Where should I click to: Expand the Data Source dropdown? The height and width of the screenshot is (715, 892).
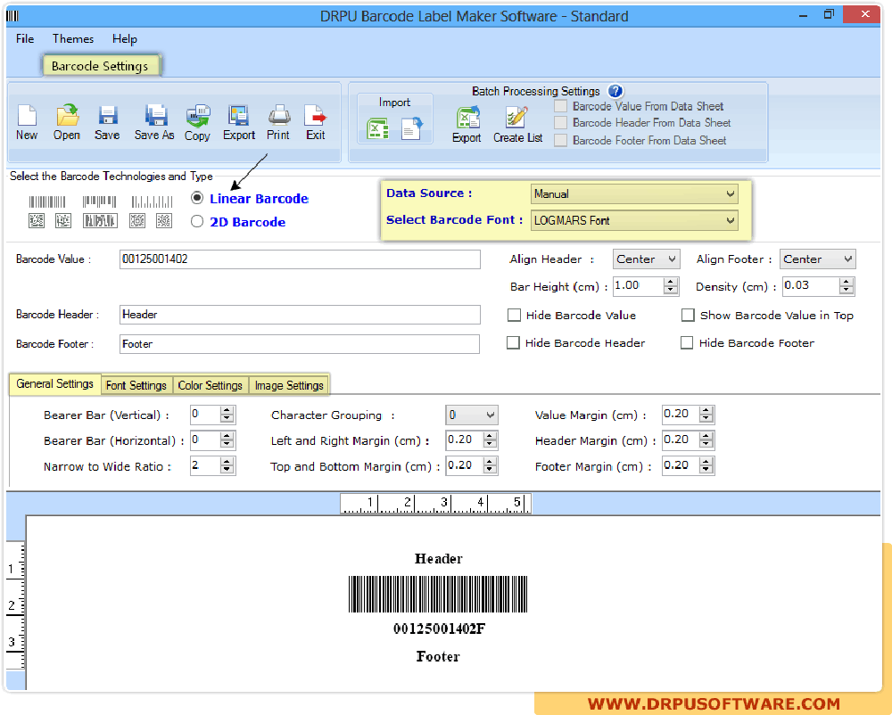[634, 193]
